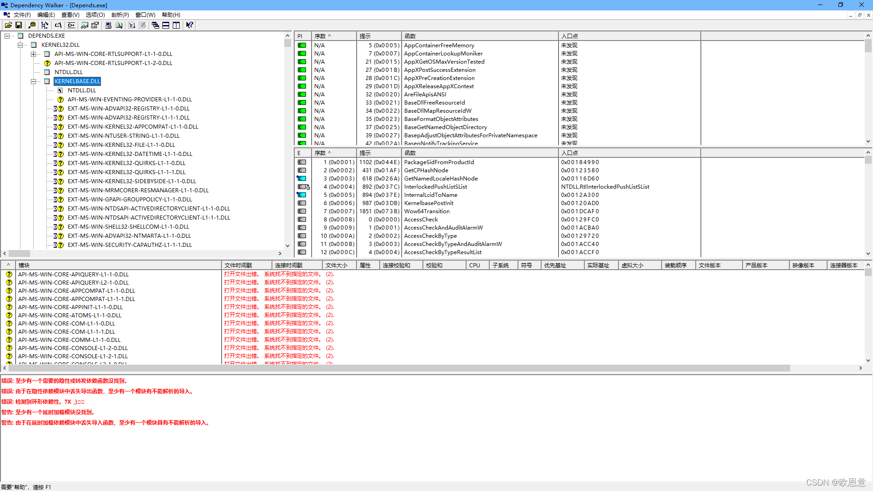This screenshot has height=491, width=873.
Task: Click the Save toolbar icon
Action: 19,25
